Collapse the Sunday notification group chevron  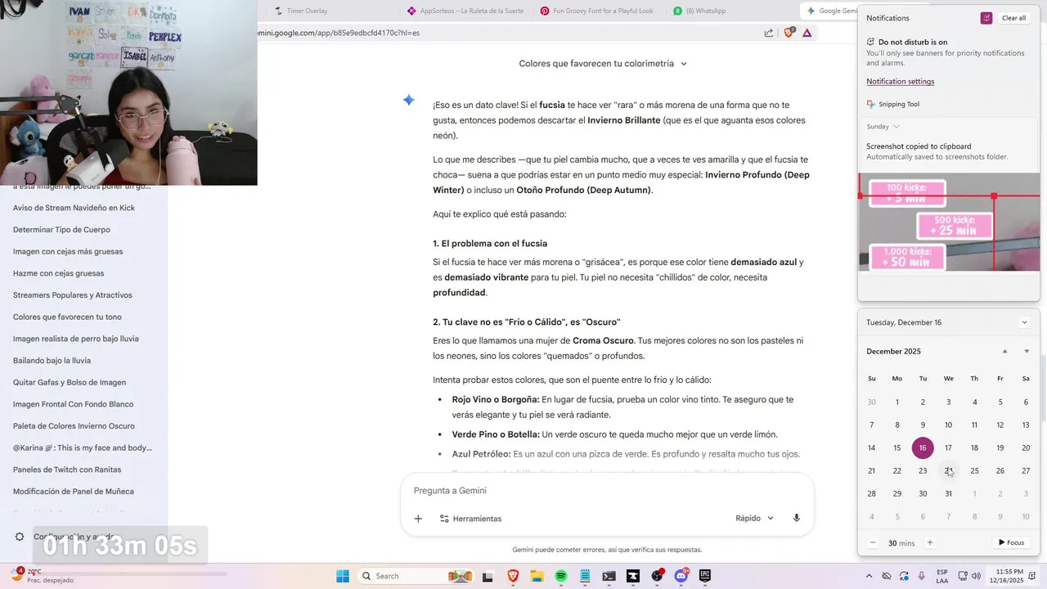pos(896,127)
